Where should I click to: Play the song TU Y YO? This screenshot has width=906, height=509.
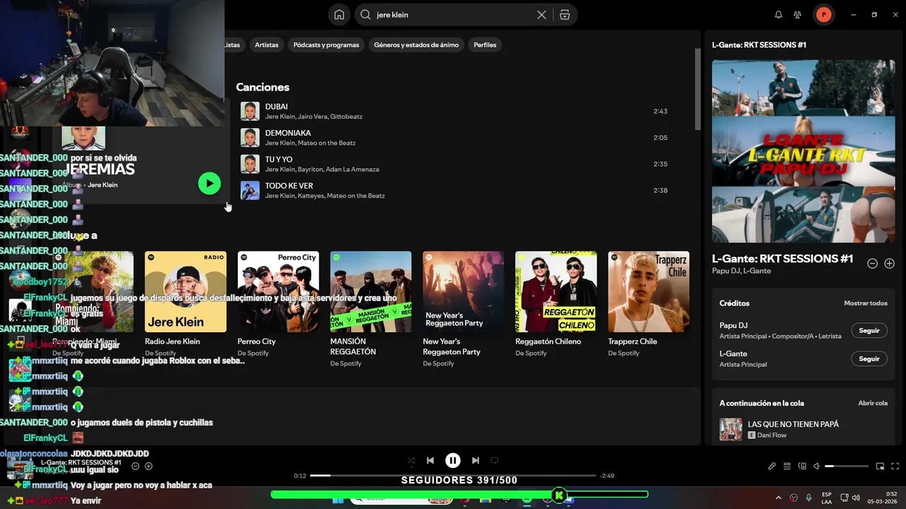pyautogui.click(x=279, y=160)
